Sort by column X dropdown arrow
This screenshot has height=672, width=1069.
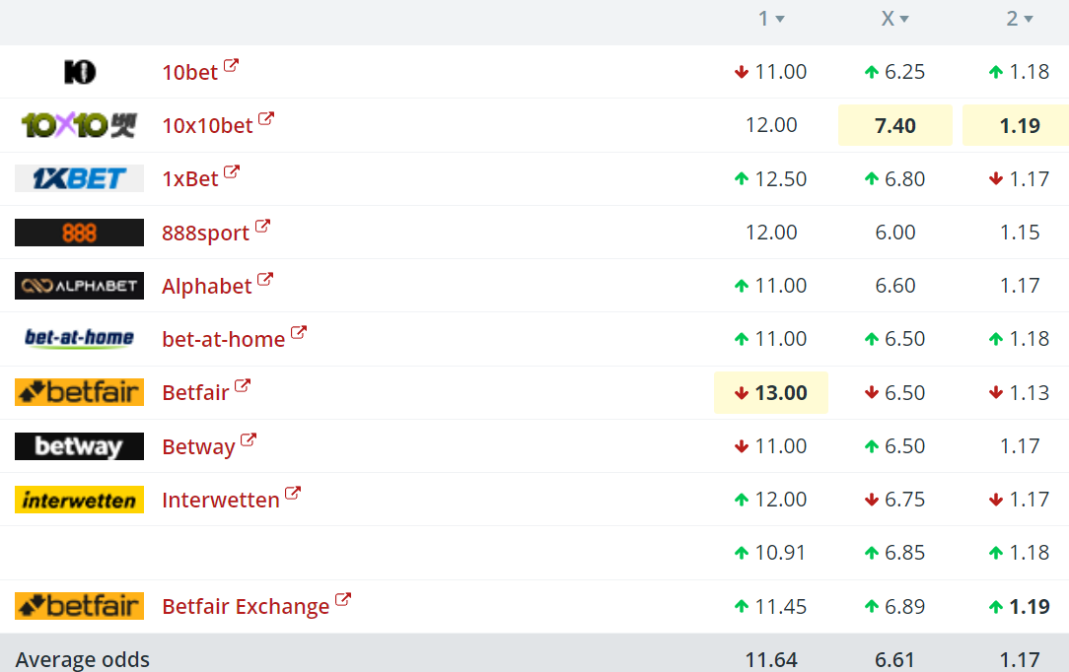click(904, 20)
